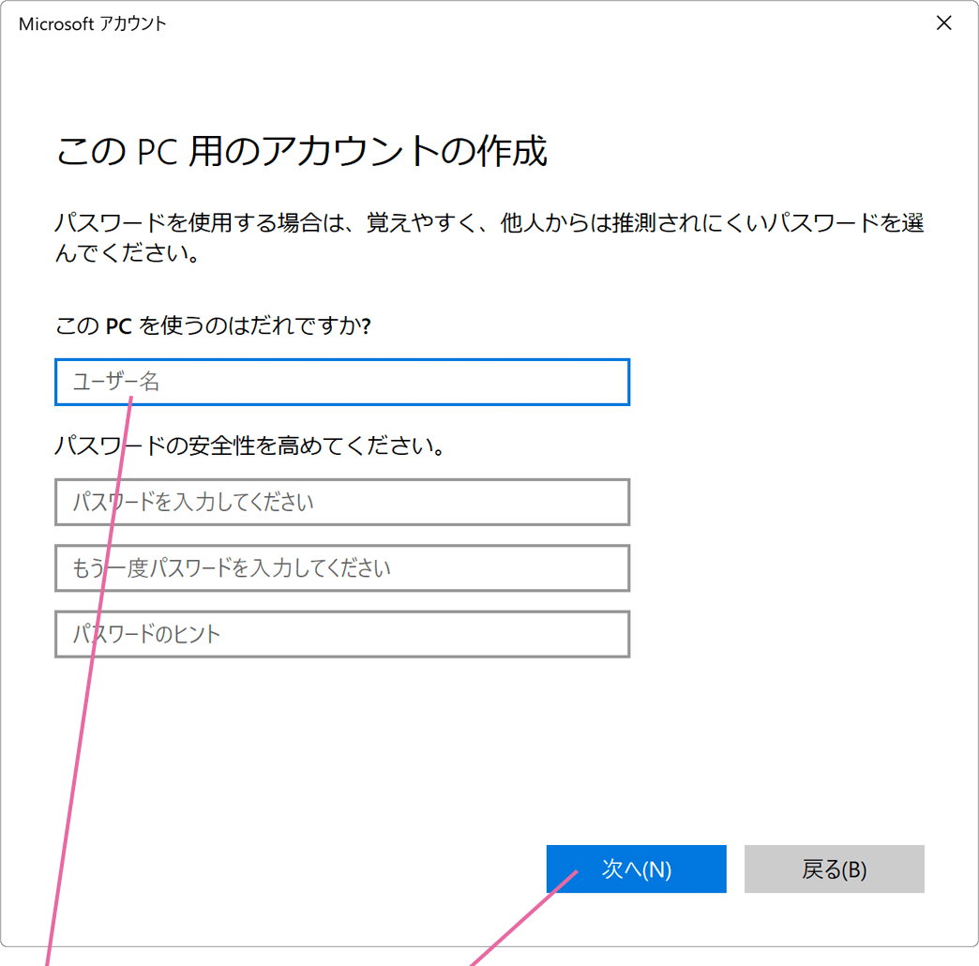Click the text パスワードの安全性を高めてください。
The image size is (979, 966).
(249, 445)
